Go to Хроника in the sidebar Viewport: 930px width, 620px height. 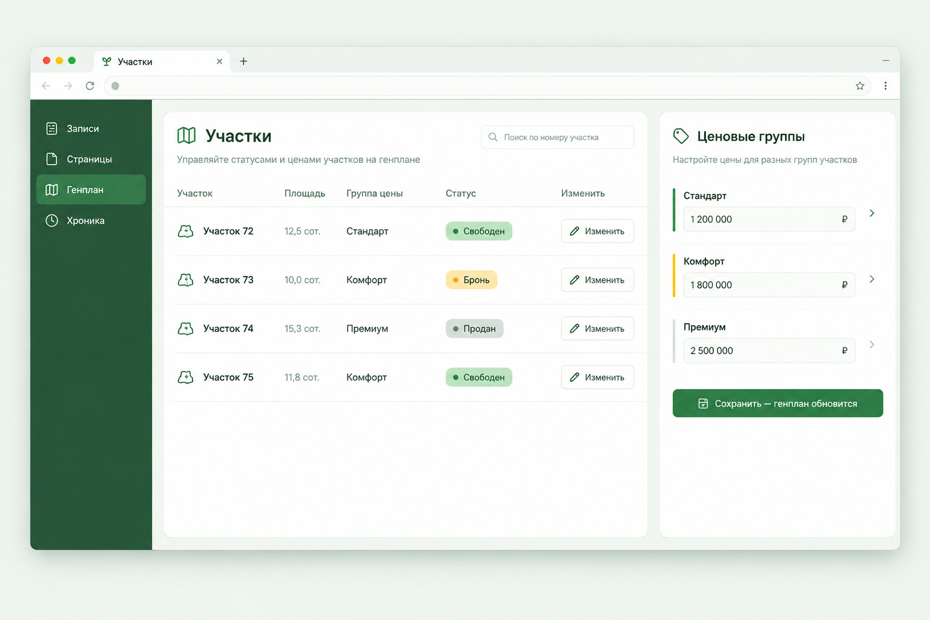(91, 220)
